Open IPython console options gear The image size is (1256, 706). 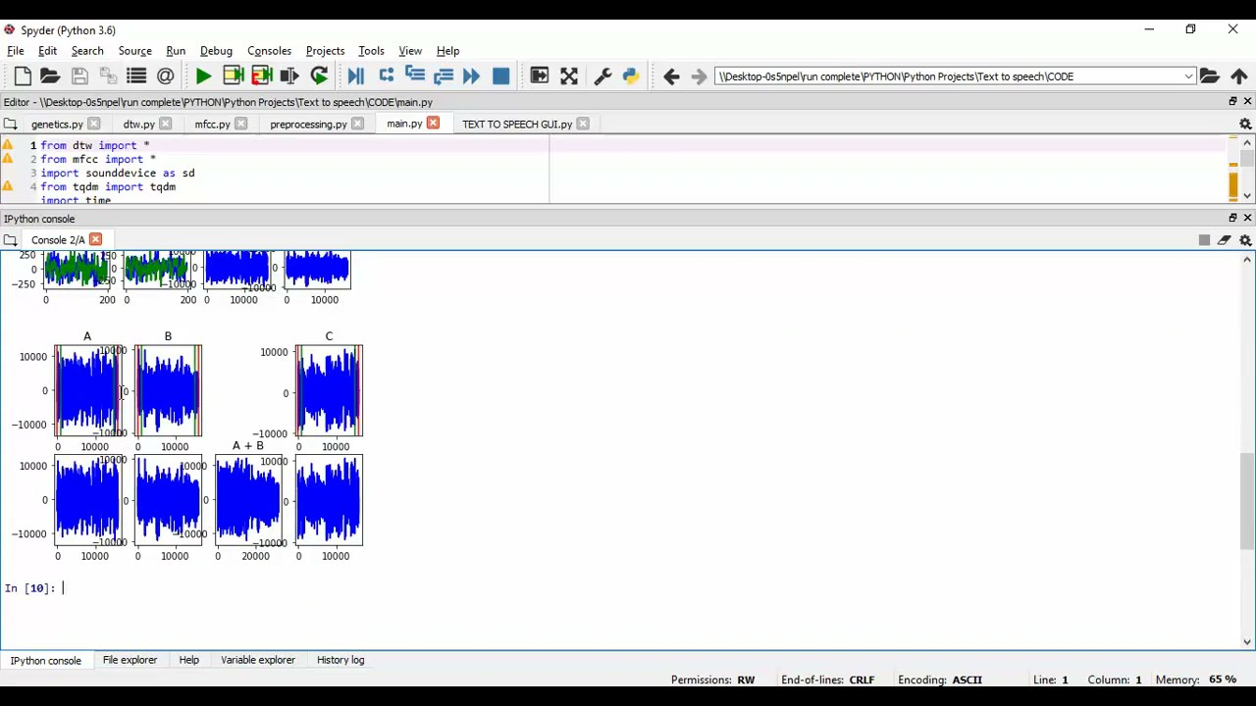[x=1245, y=240]
